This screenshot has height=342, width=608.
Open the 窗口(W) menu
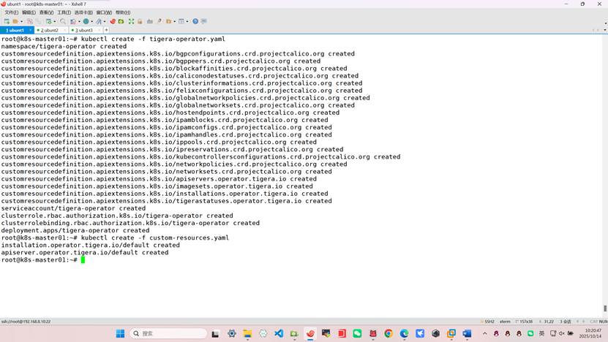pos(104,12)
